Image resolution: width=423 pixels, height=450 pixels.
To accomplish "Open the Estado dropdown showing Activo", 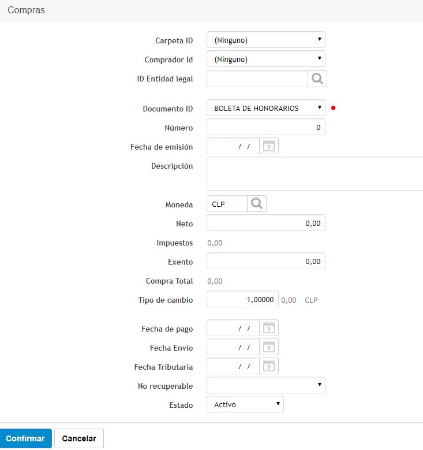I will (245, 404).
